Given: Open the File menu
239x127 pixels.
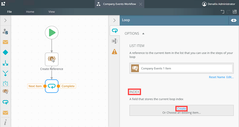Looking at the screenshot, I should pyautogui.click(x=10, y=12).
